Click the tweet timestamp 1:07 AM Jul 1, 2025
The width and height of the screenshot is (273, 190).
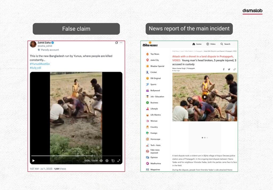coord(41,169)
